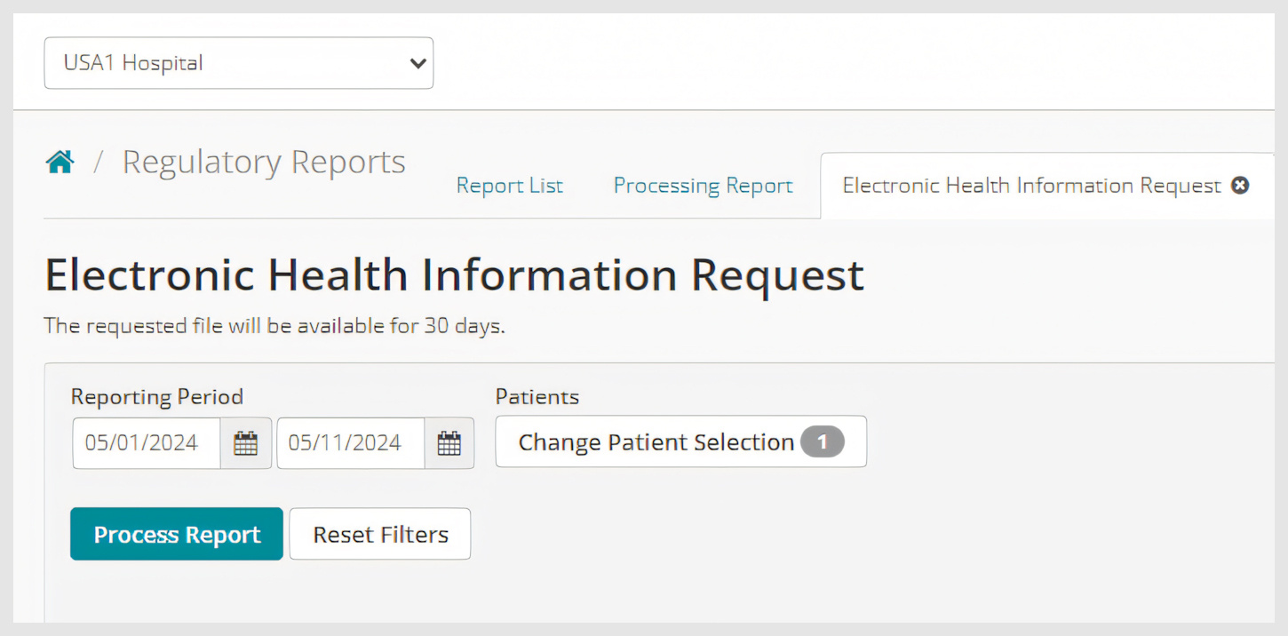The image size is (1288, 636).
Task: Click Reset Filters to clear the form
Action: 379,534
